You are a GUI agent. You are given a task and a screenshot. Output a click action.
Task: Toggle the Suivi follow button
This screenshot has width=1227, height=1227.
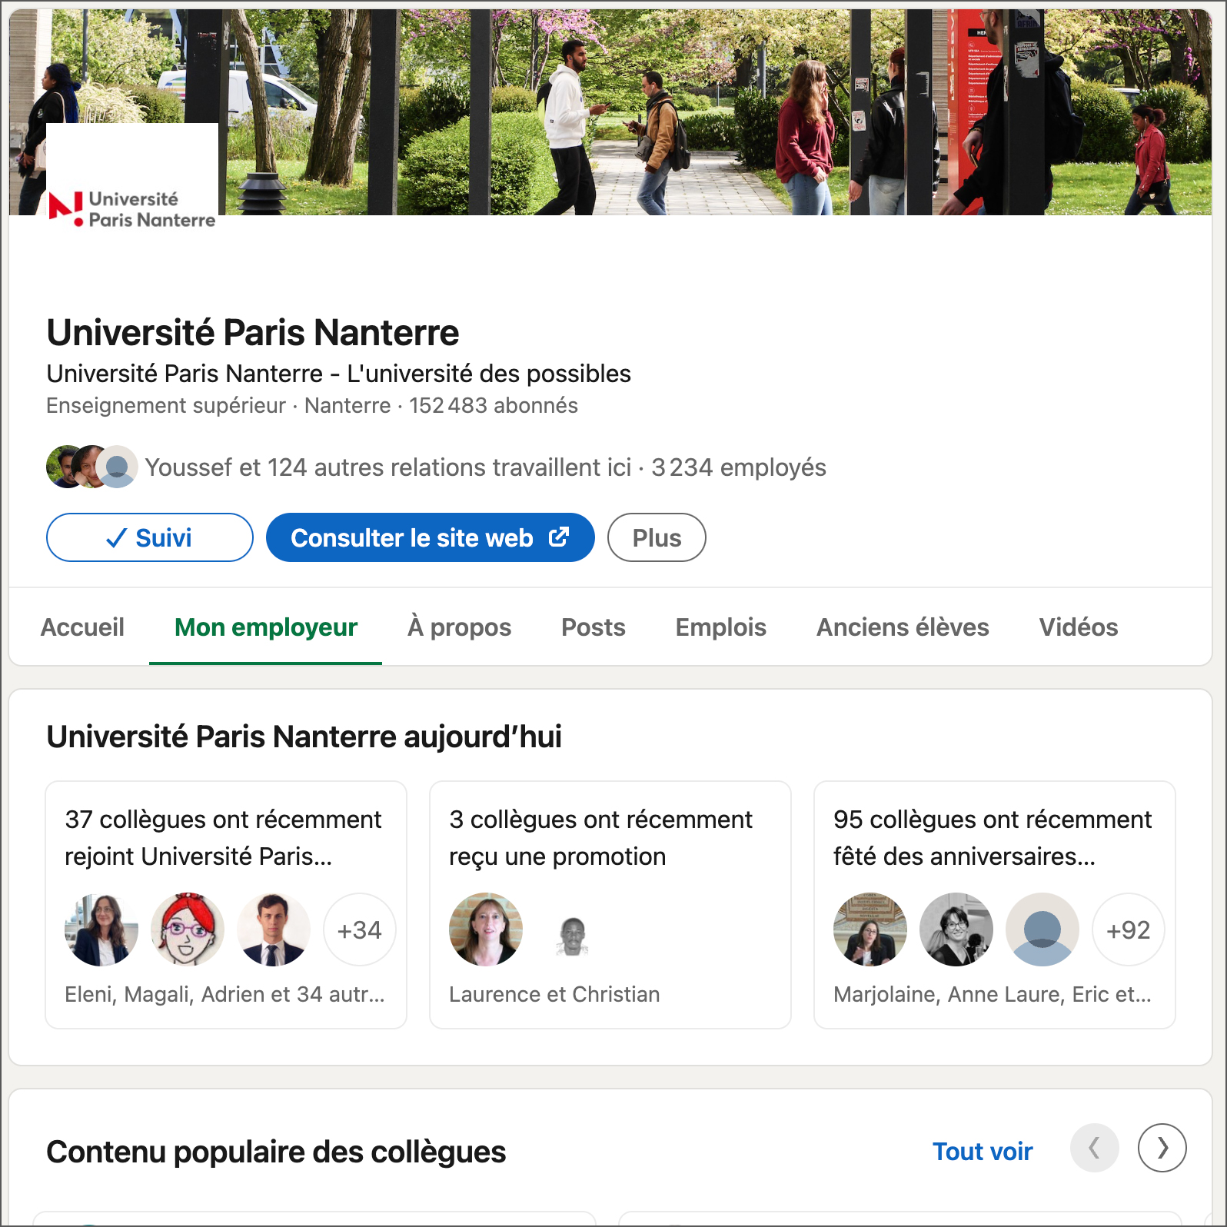tap(150, 537)
